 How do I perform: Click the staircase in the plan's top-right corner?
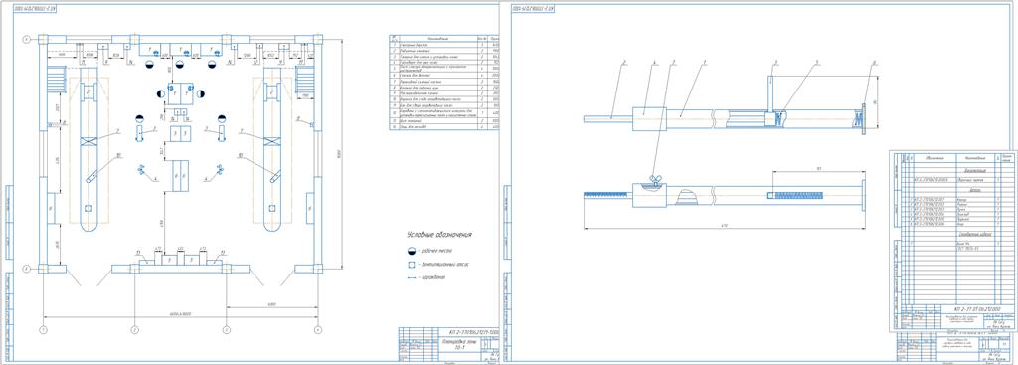tap(304, 80)
